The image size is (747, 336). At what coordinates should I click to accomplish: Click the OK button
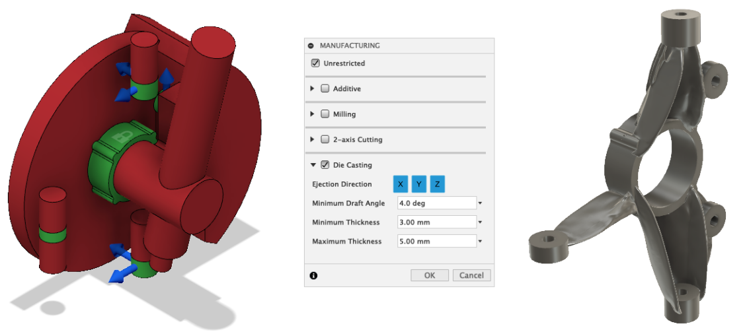[x=430, y=275]
